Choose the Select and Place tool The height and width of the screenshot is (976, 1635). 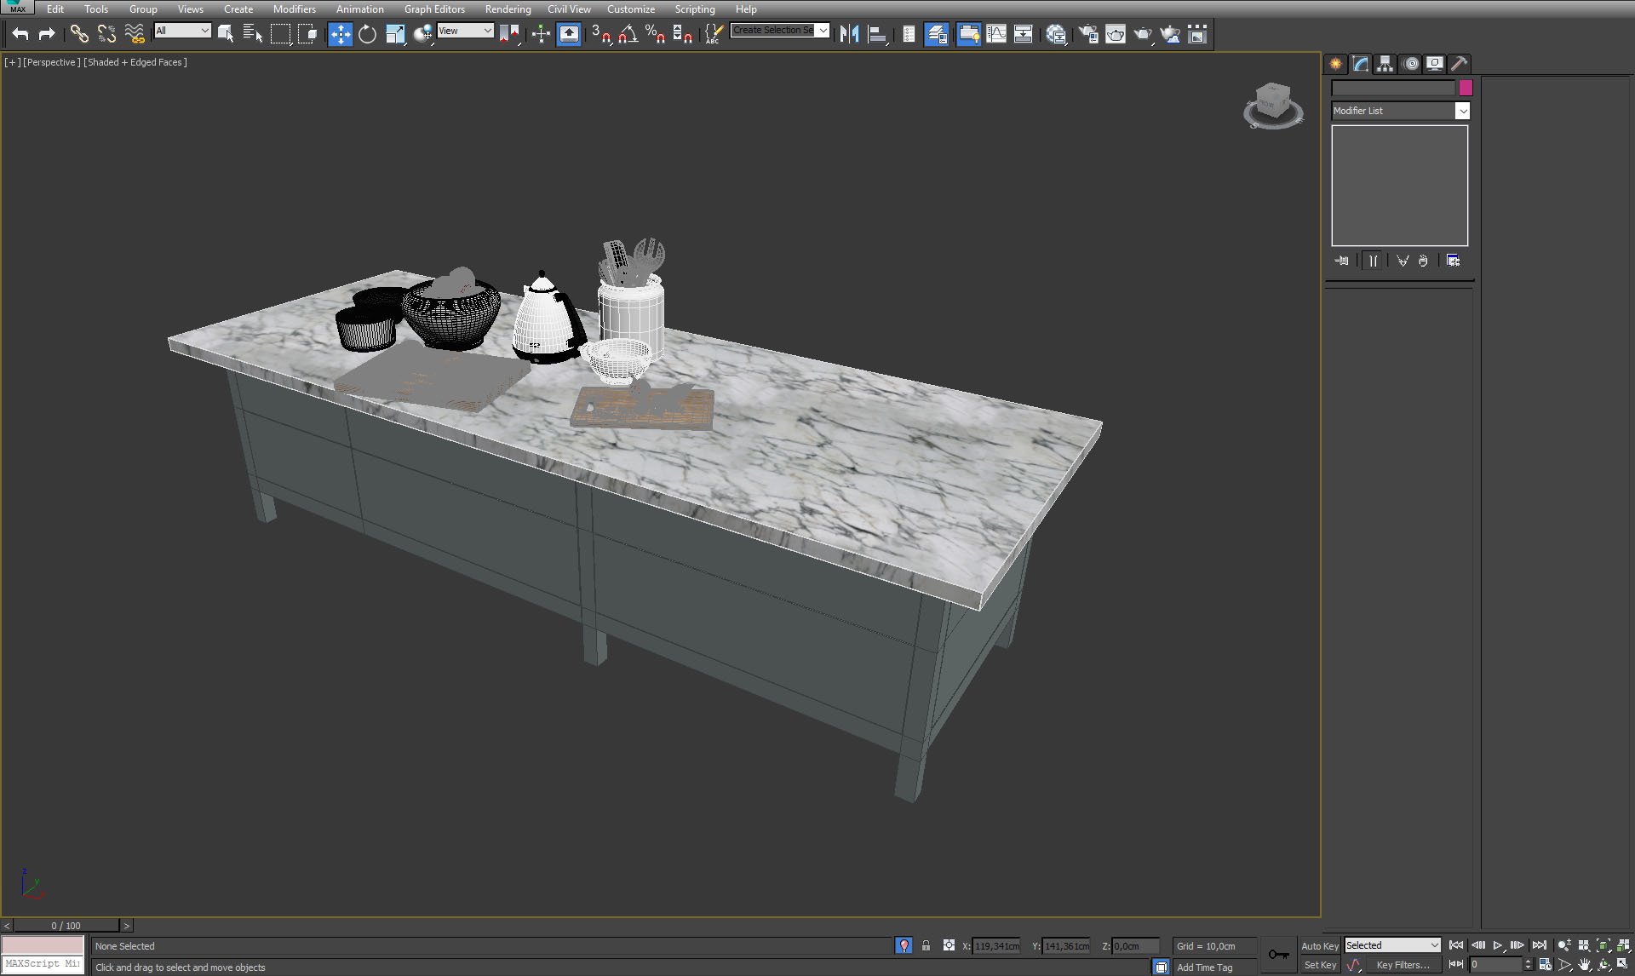click(422, 34)
